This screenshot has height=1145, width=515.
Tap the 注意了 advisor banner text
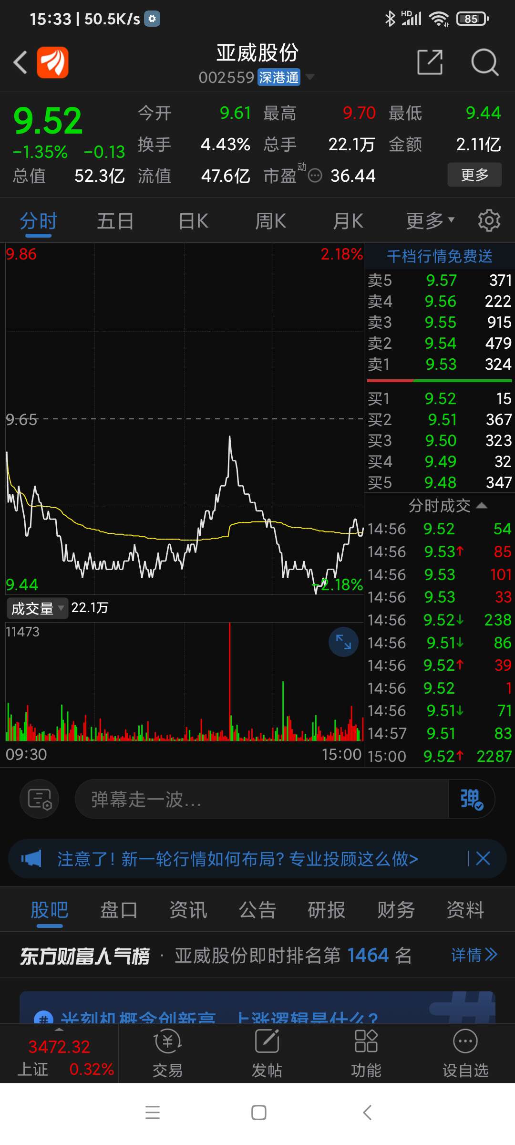pyautogui.click(x=237, y=859)
